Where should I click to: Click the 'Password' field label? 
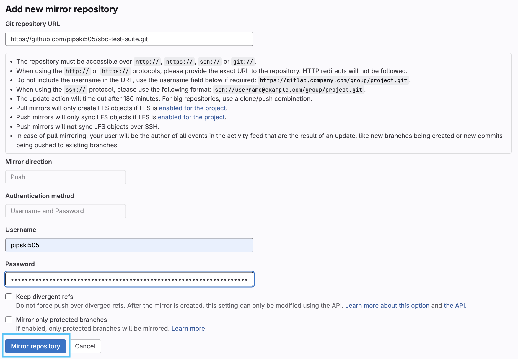click(x=20, y=264)
